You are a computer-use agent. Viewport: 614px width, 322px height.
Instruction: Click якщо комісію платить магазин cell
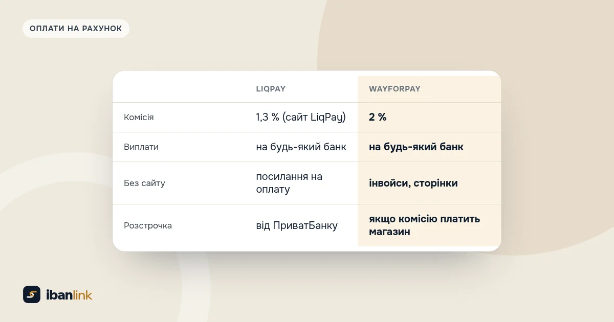425,225
